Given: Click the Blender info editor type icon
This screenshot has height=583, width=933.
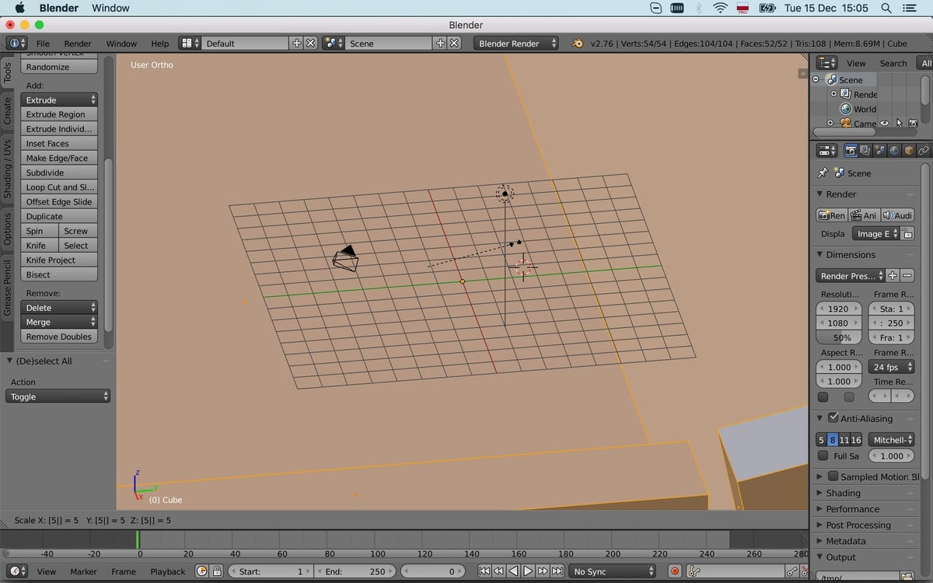Looking at the screenshot, I should tap(17, 44).
